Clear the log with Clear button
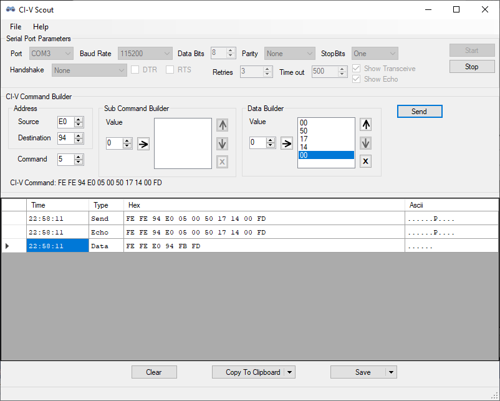Screen dimensions: 500x401 (x=155, y=372)
